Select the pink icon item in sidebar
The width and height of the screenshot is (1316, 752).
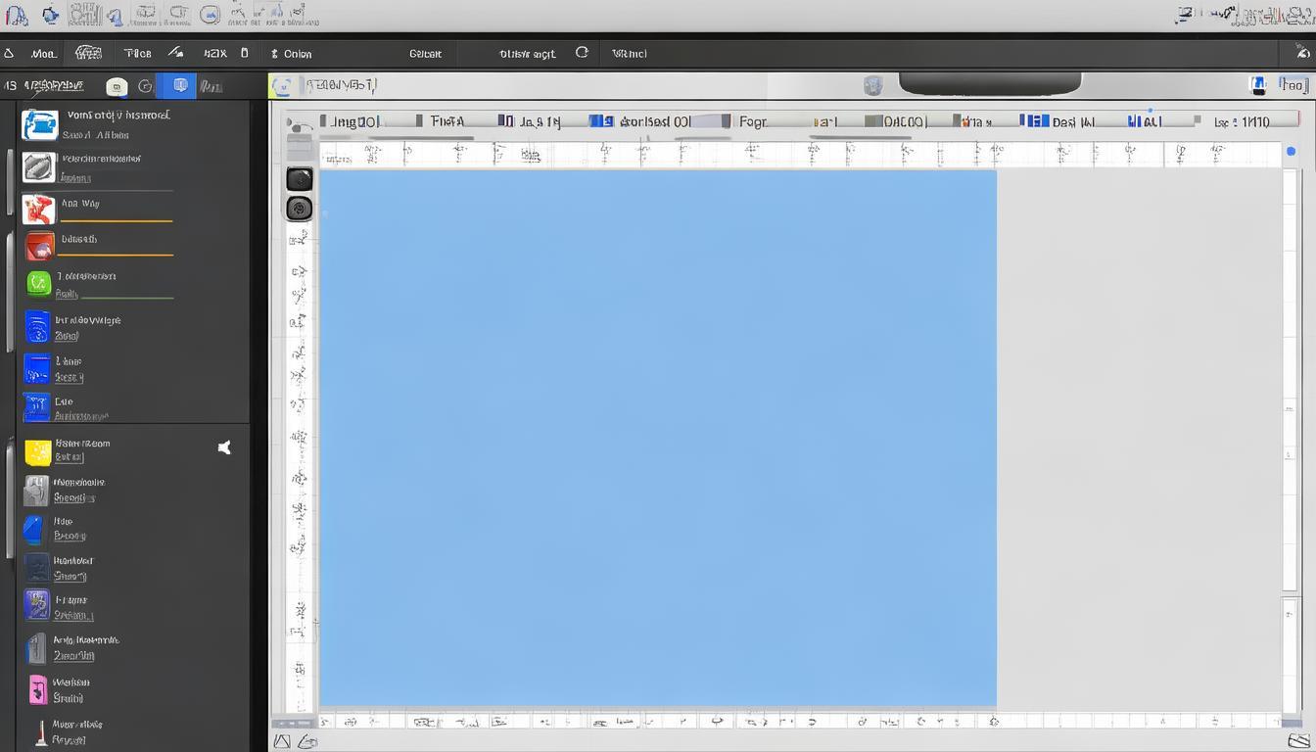[37, 689]
